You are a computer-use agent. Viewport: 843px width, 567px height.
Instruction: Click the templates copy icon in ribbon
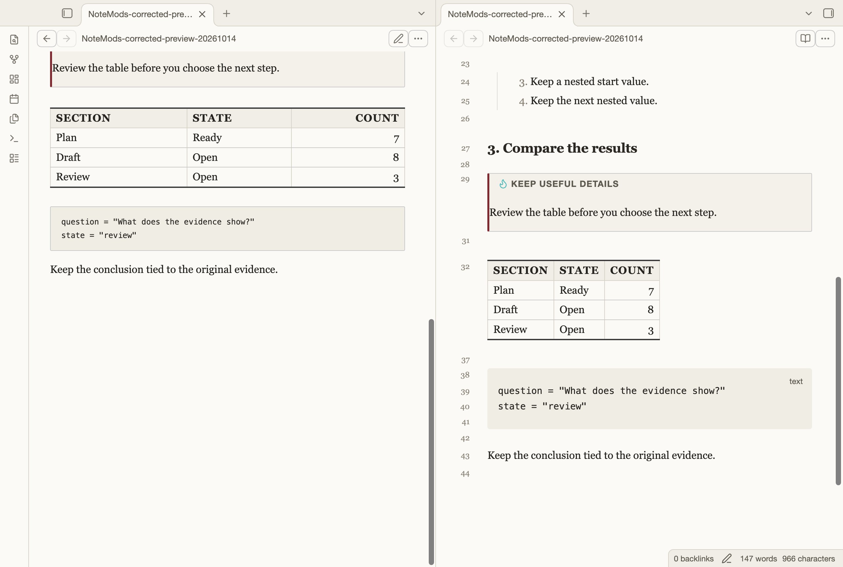[x=14, y=119]
